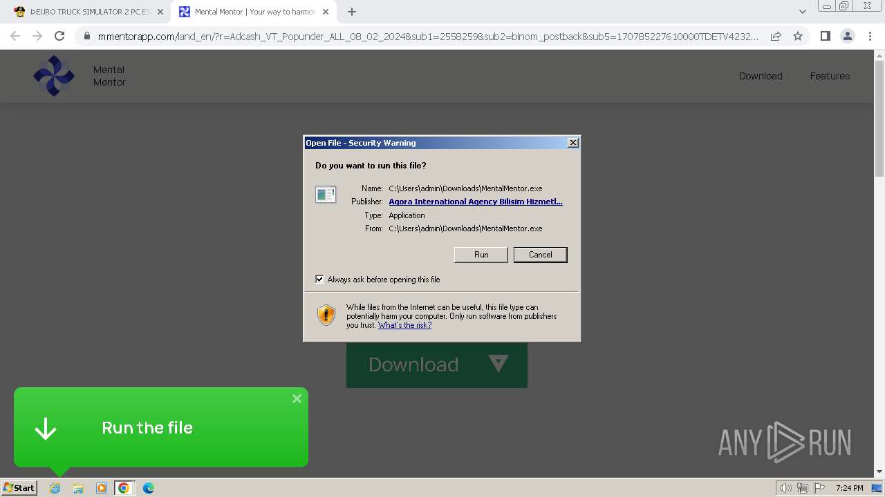Image resolution: width=885 pixels, height=497 pixels.
Task: Click the scrollbar down arrow
Action: (879, 471)
